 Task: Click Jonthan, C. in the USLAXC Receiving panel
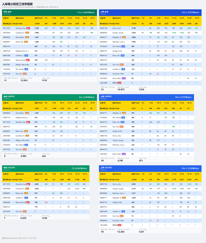[x=19, y=198]
